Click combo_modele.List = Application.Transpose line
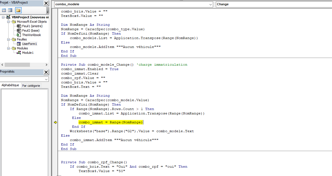 pos(134,38)
